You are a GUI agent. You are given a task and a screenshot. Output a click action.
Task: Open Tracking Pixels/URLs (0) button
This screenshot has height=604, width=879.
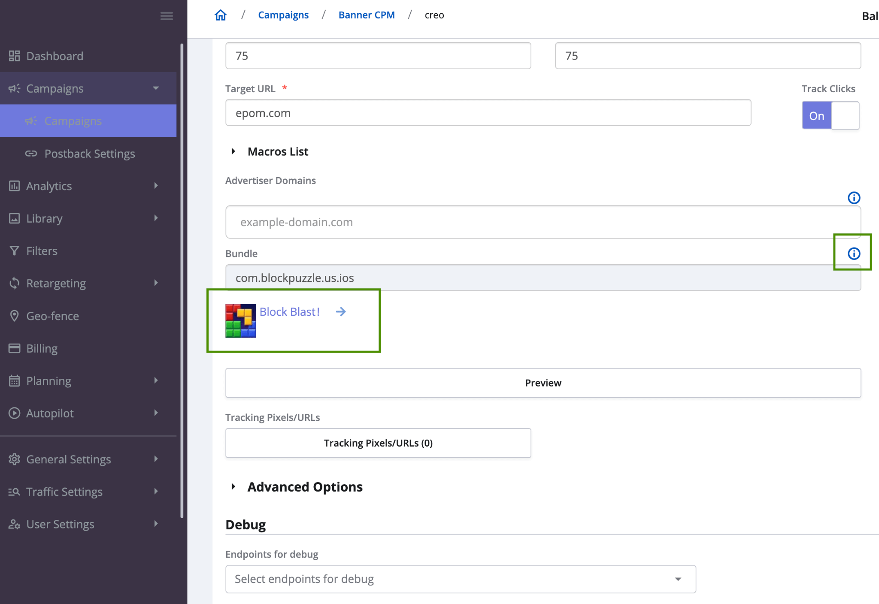[x=378, y=443]
